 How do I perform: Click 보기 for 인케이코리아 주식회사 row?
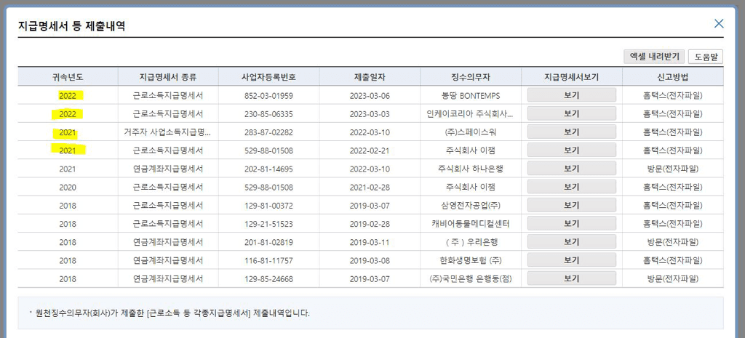point(572,113)
